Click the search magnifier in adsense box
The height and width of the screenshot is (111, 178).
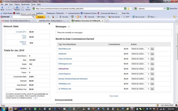(164, 9)
